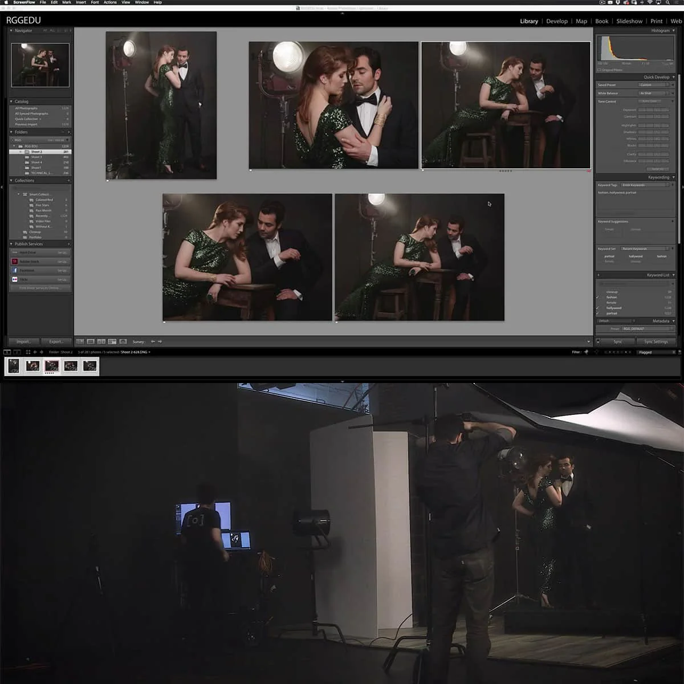Switch to Loupe view icon
Image resolution: width=684 pixels, height=684 pixels.
click(91, 341)
